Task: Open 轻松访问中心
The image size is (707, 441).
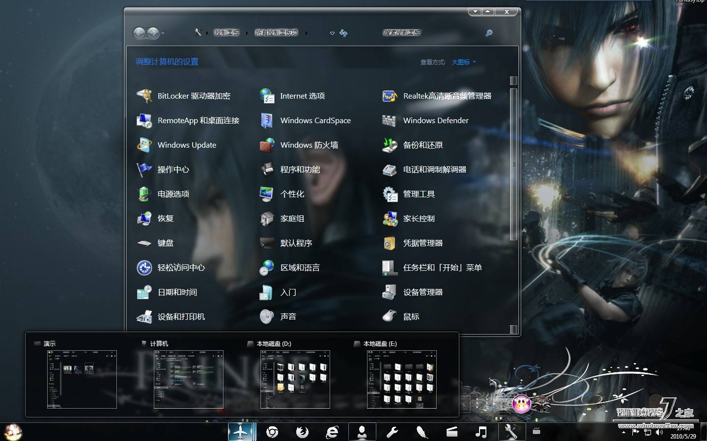Action: [x=170, y=267]
